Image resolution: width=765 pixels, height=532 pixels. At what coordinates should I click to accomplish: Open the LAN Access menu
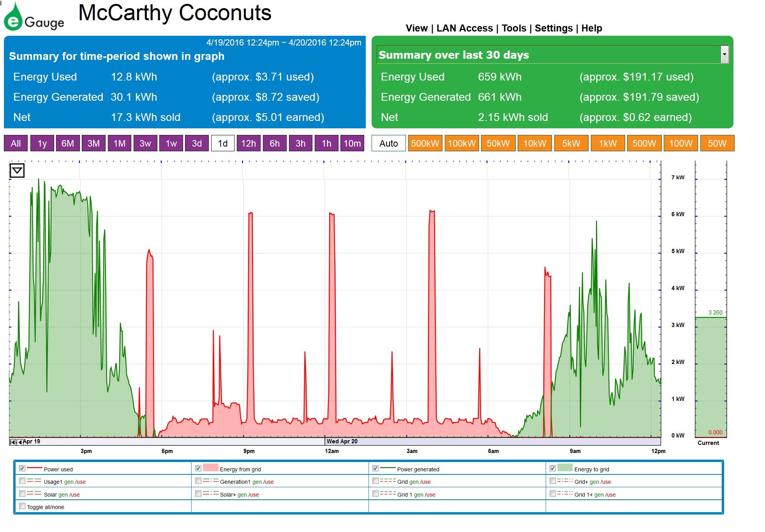464,28
